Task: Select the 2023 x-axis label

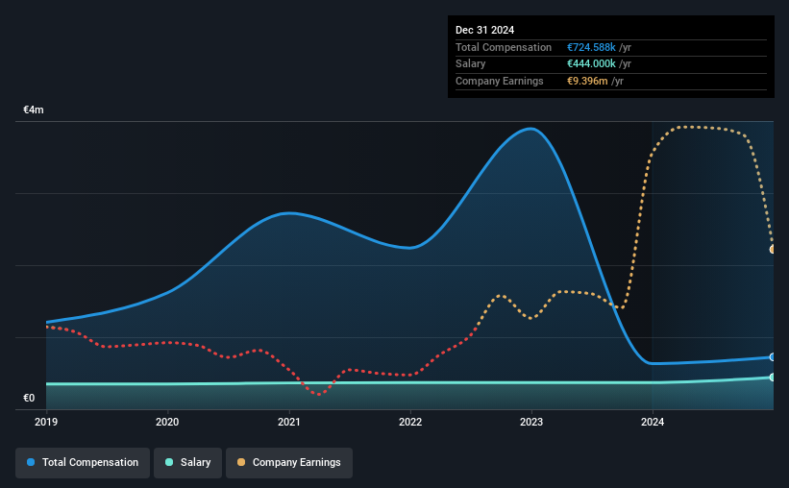Action: pos(531,422)
